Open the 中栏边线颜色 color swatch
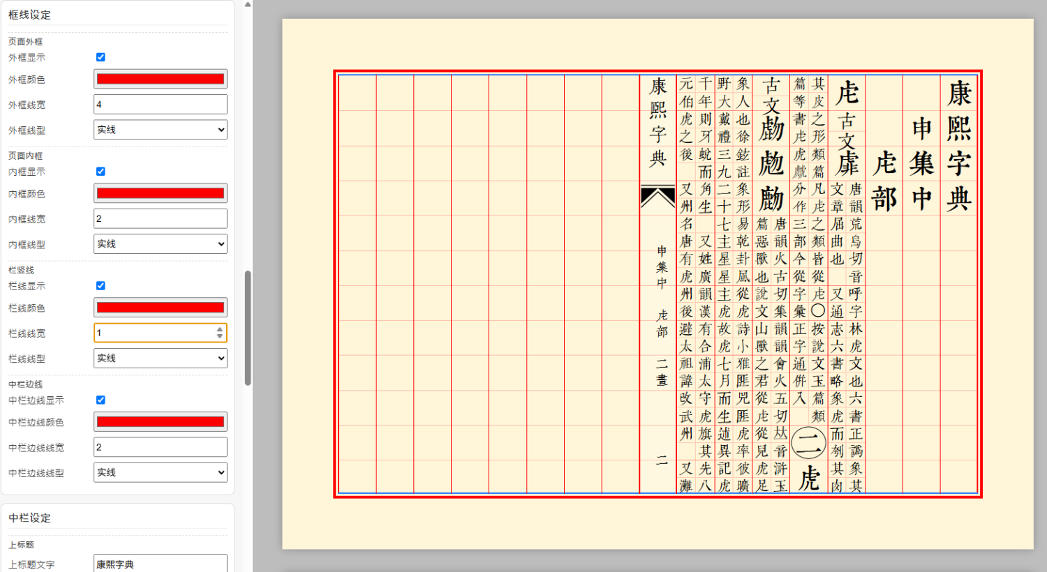1047x572 pixels. pyautogui.click(x=161, y=422)
